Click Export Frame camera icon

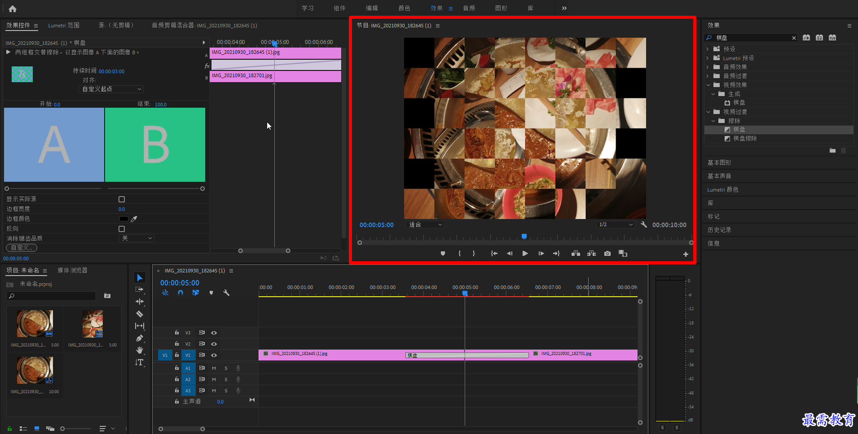pos(607,254)
